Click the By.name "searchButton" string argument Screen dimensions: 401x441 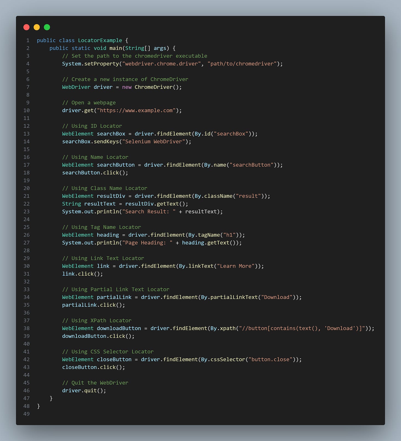[x=252, y=165]
